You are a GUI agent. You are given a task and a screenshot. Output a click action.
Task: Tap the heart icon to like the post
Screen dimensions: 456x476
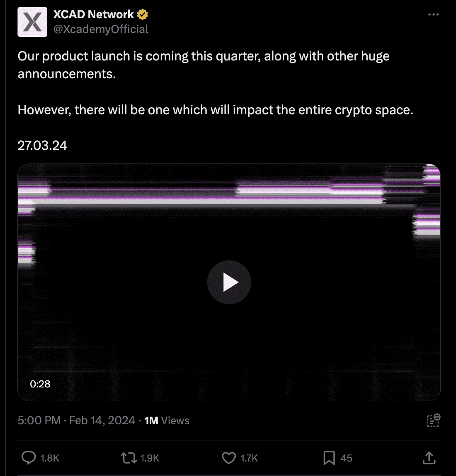click(x=228, y=458)
